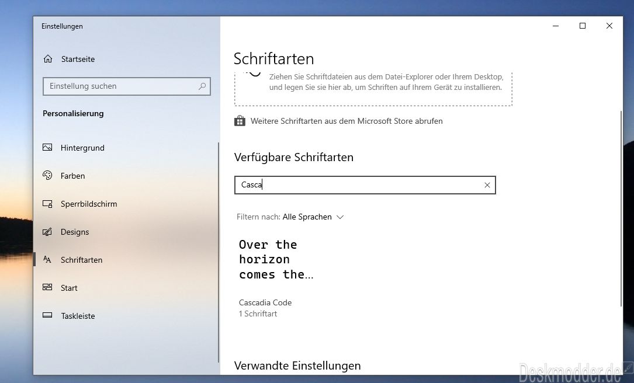Click the Startseite home icon
The height and width of the screenshot is (383, 634).
tap(48, 59)
